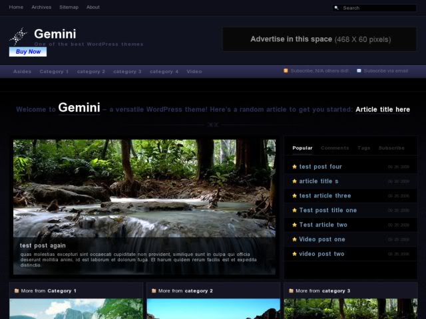Click the email envelope subscribe icon
The image size is (426, 319).
359,70
